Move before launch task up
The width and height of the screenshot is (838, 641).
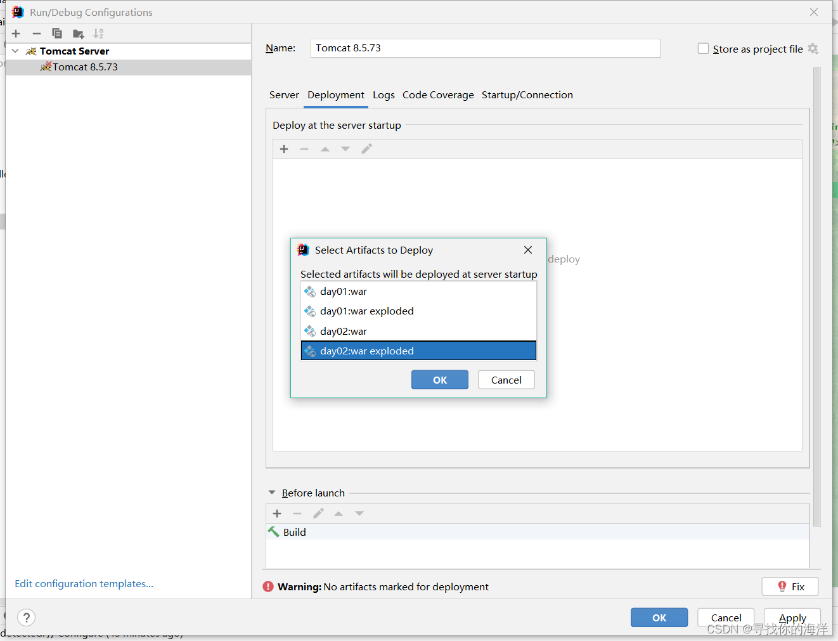point(338,514)
